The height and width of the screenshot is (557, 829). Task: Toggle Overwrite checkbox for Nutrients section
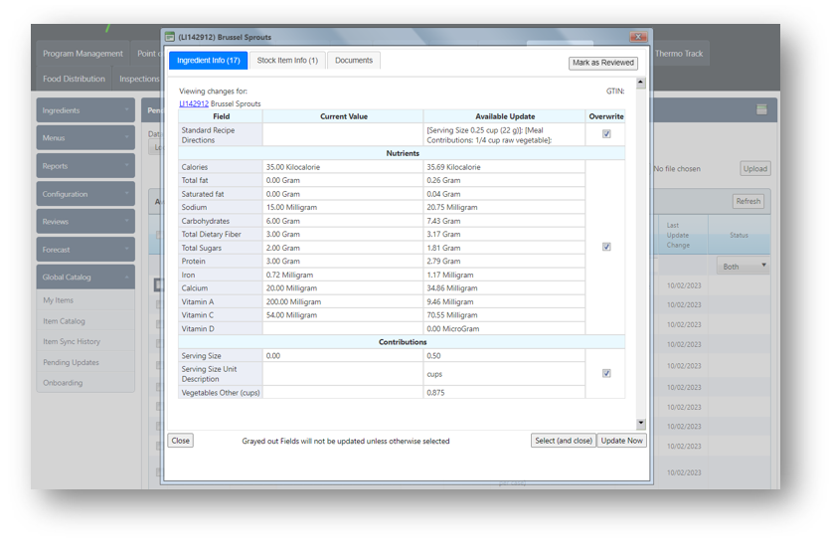[x=606, y=247]
